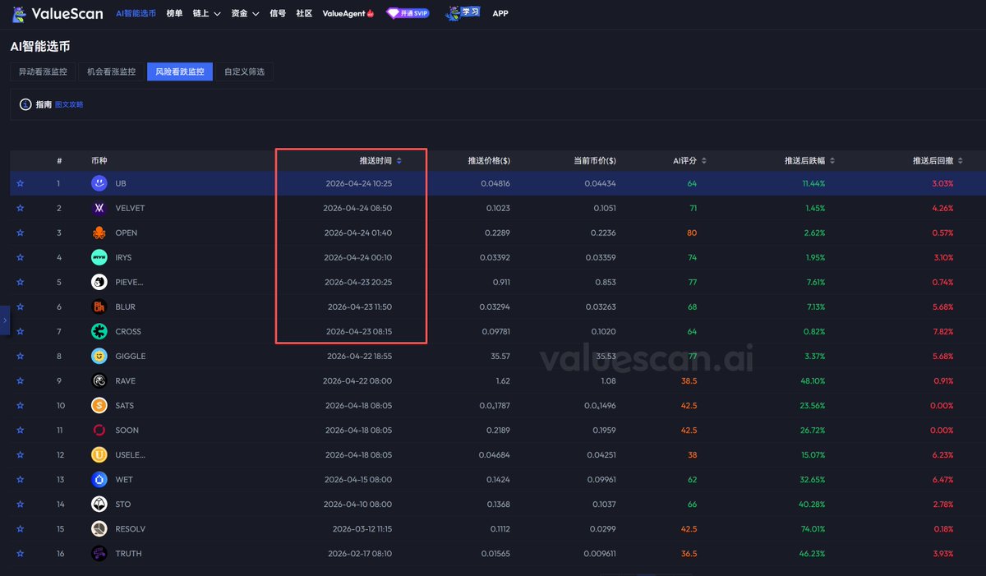Toggle favorite star for VELVET row
Screen dimensions: 986x576
click(20, 208)
